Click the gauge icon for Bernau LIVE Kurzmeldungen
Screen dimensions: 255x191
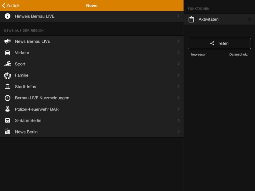(x=7, y=98)
